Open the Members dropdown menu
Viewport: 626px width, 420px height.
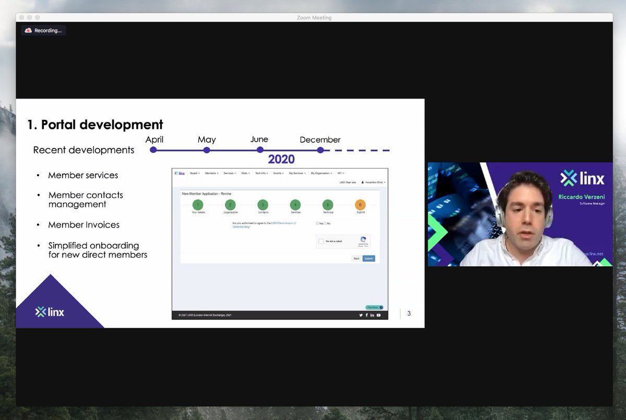click(211, 173)
